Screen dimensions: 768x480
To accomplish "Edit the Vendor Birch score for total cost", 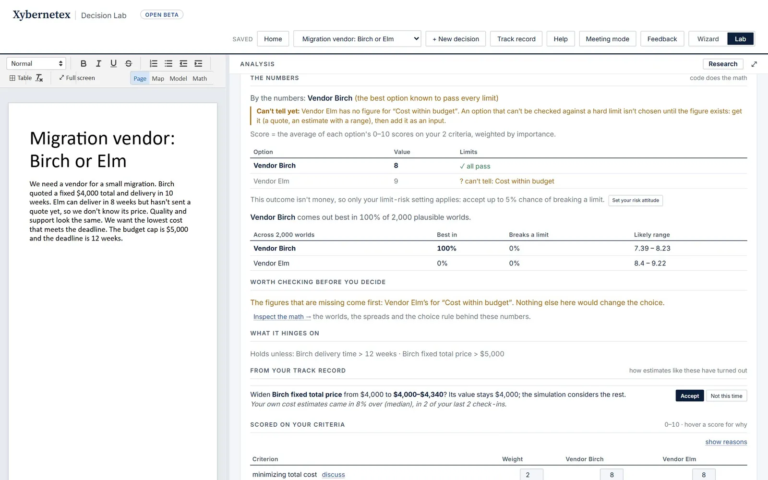I will [612, 475].
